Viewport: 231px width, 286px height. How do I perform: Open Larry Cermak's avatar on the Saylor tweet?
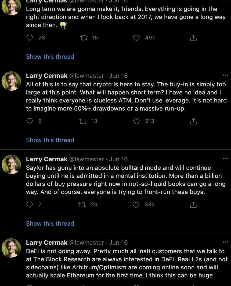[x=11, y=164]
